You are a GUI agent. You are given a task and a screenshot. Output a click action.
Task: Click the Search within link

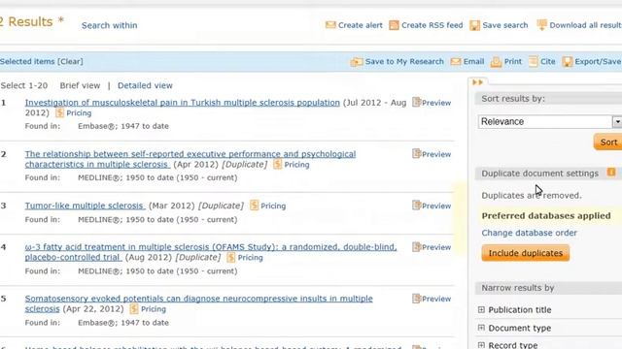point(110,25)
